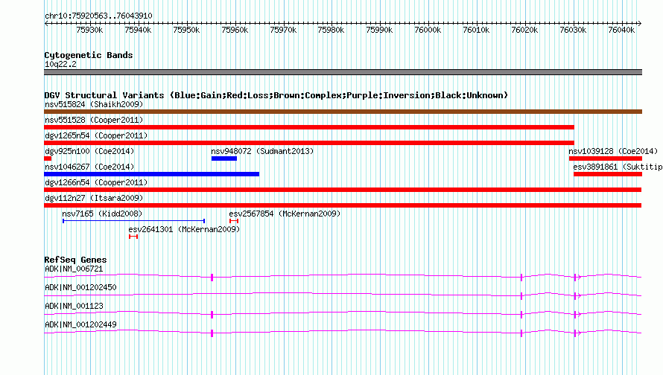The image size is (663, 375).
Task: Click the 75990k ruler tick label
Action: point(379,31)
